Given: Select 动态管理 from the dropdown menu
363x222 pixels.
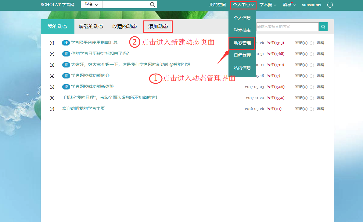Looking at the screenshot, I should [x=242, y=43].
